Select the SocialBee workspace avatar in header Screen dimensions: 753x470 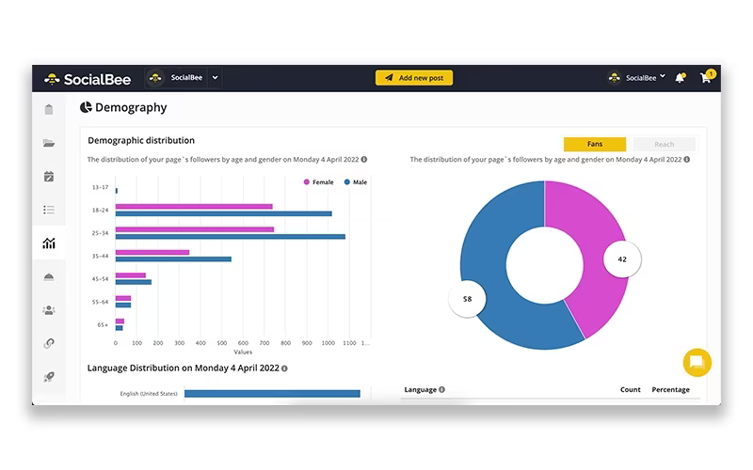(155, 78)
